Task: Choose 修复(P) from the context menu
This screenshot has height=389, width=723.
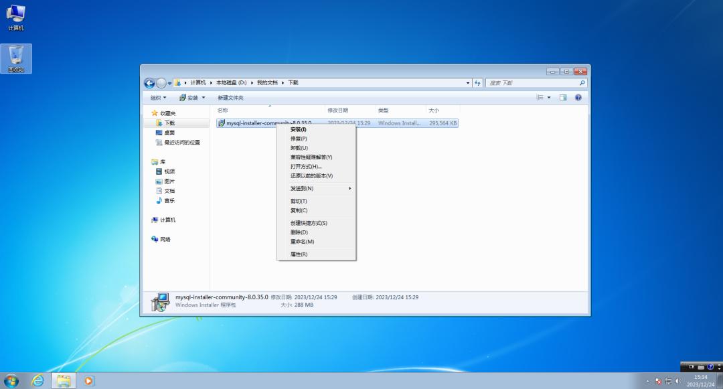Action: tap(316, 139)
